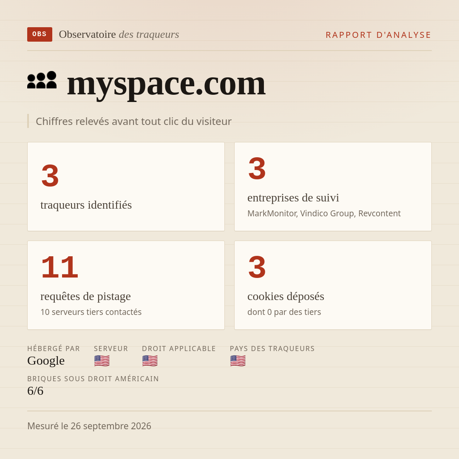The image size is (459, 459).
Task: Open the Observatoire des traqueurs title
Action: [119, 34]
